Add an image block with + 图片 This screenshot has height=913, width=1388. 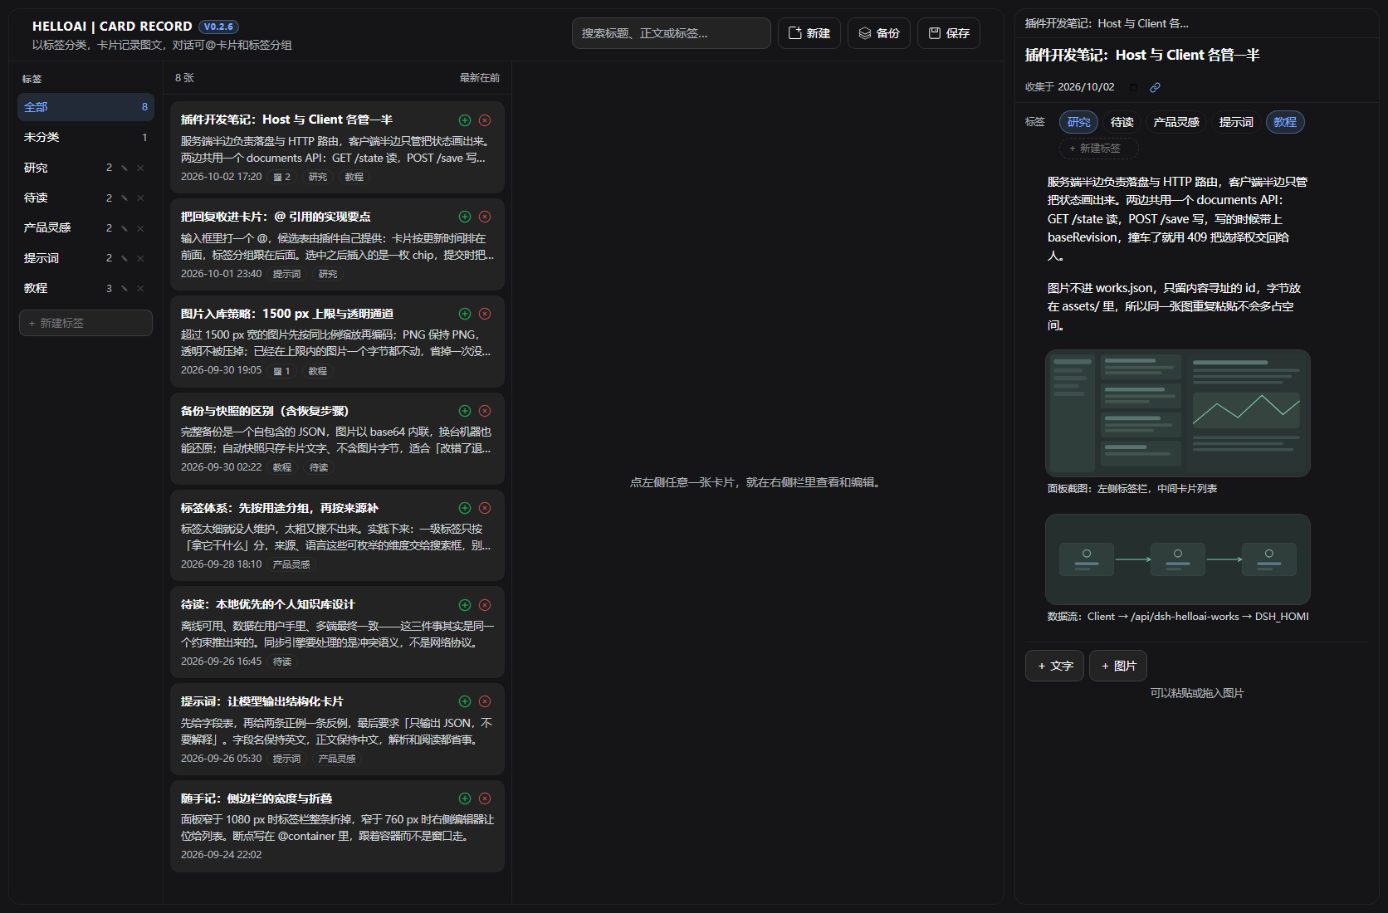tap(1118, 666)
